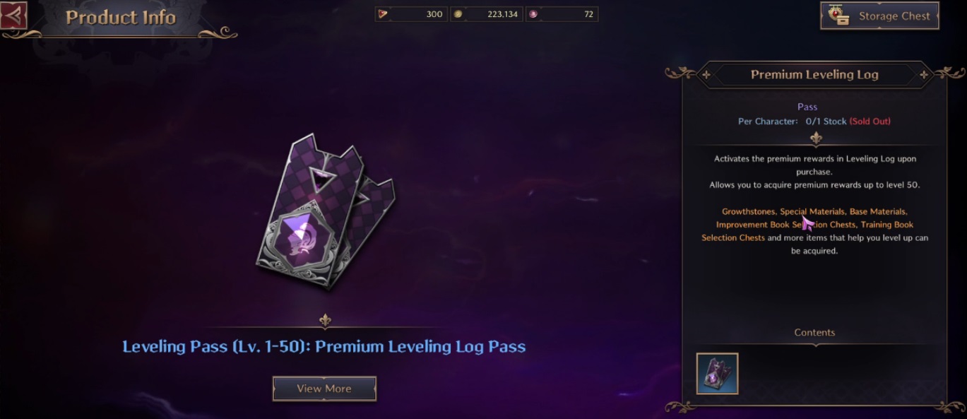The height and width of the screenshot is (419, 967).
Task: Click the chest icon on Storage Chest
Action: [x=838, y=16]
